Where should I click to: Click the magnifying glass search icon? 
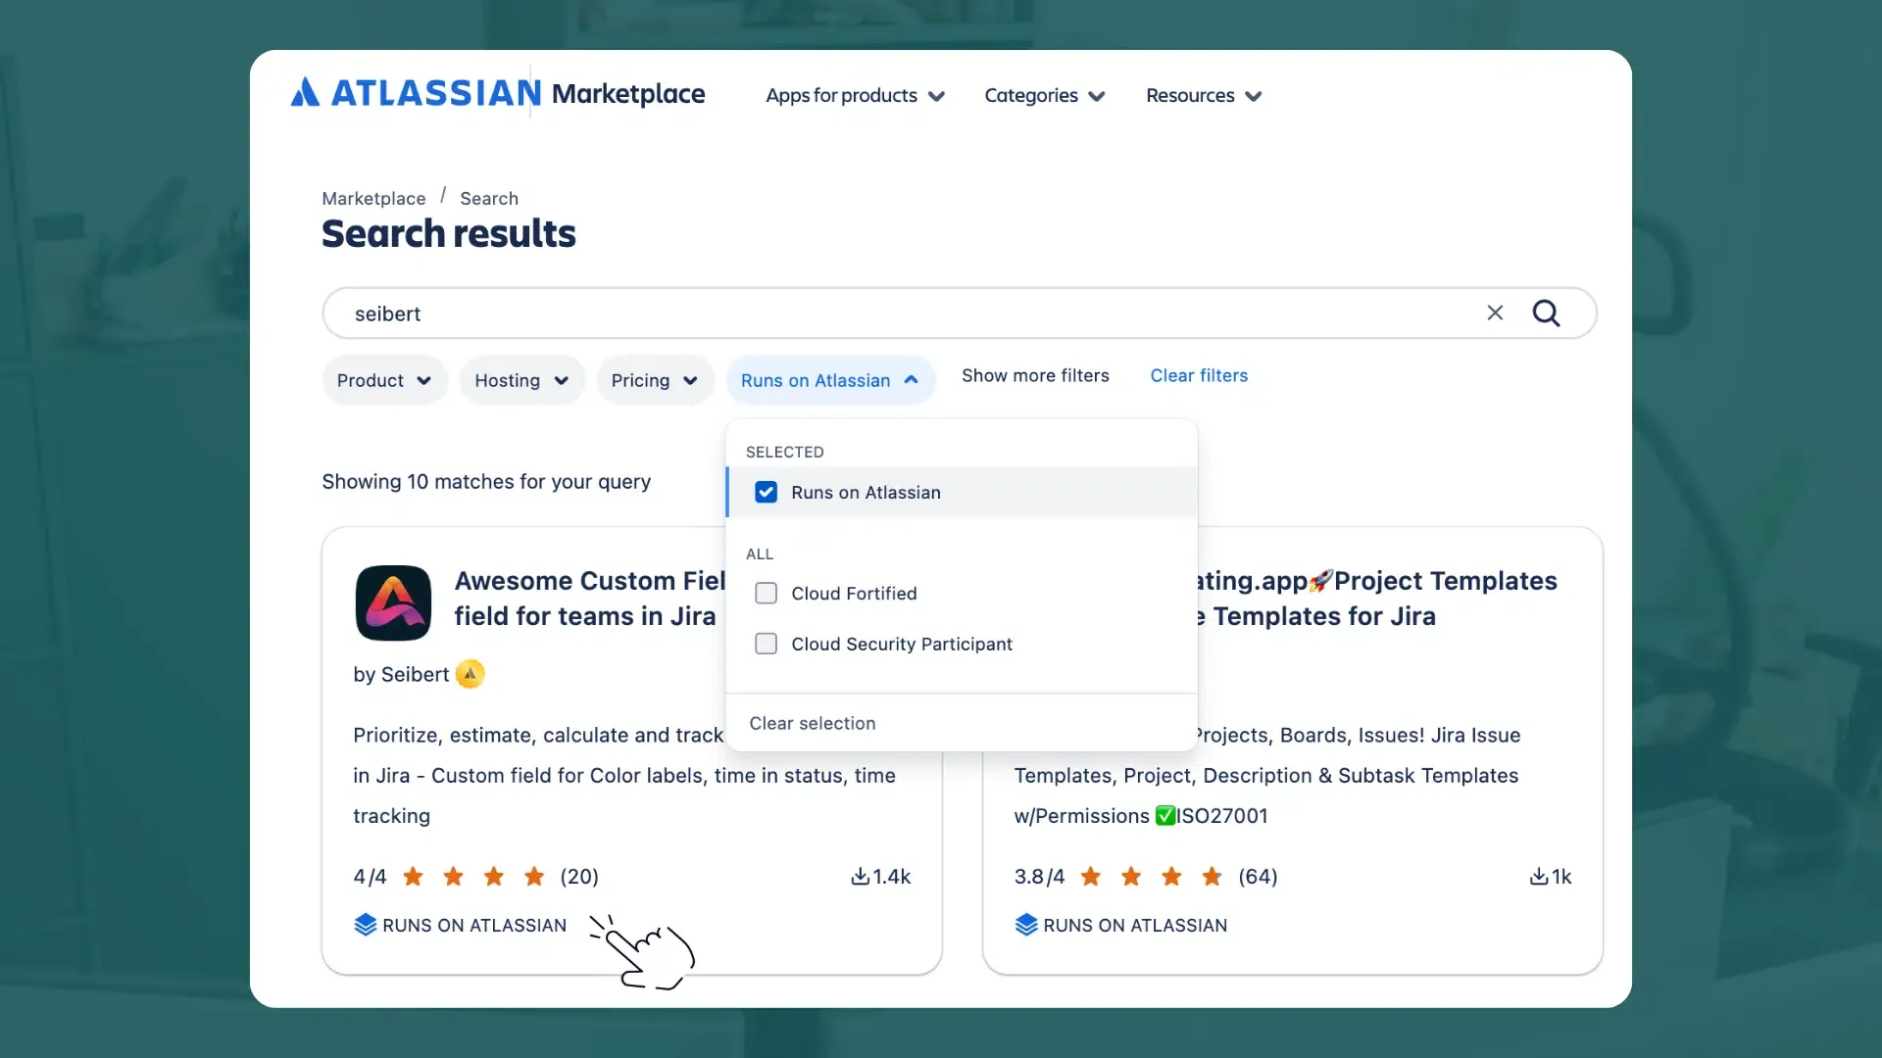pyautogui.click(x=1546, y=313)
